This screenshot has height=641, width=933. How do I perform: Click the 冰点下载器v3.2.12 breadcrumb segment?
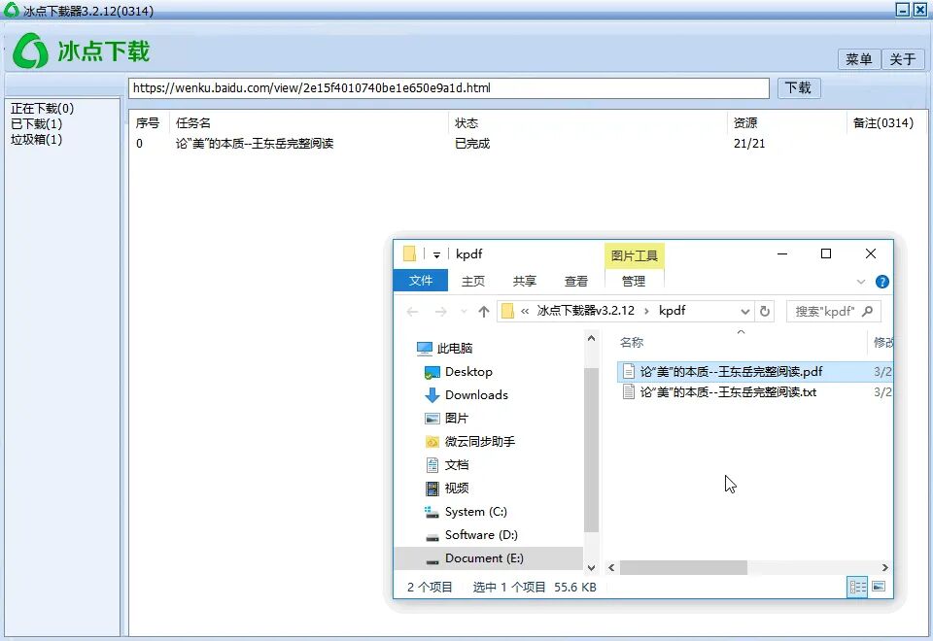point(585,311)
